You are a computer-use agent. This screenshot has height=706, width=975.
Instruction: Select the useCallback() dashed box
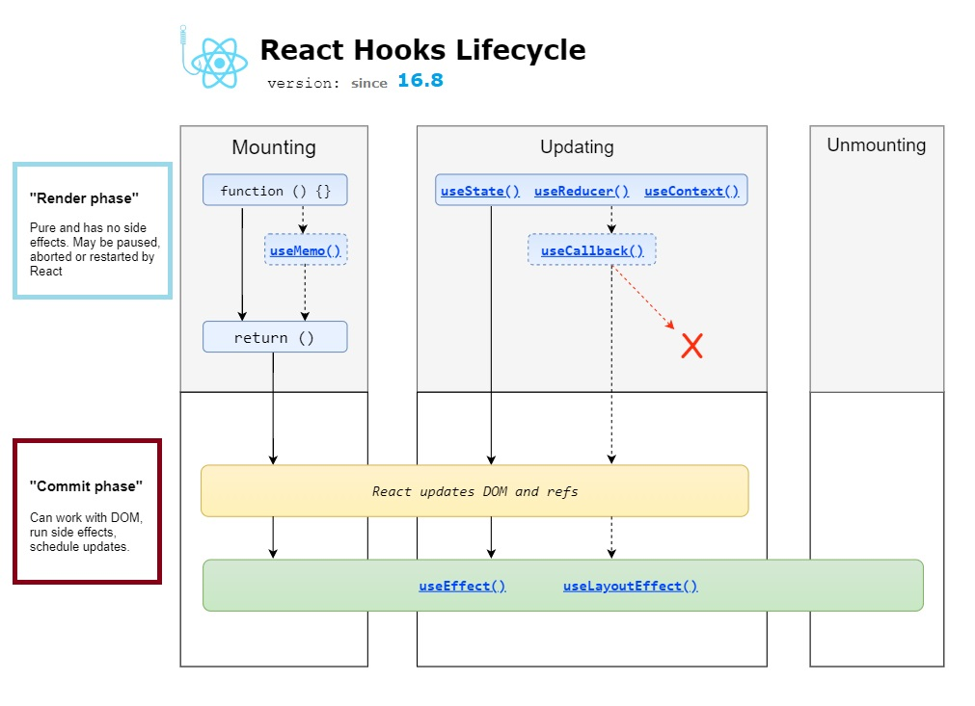tap(591, 249)
